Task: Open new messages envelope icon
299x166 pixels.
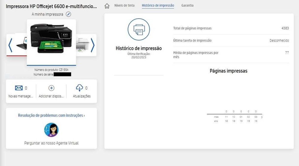Action: pyautogui.click(x=19, y=88)
